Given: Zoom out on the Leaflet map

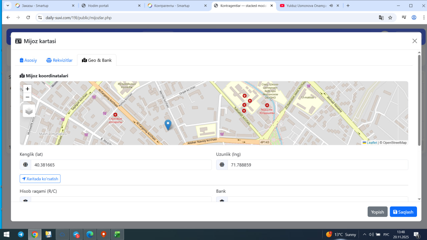Looking at the screenshot, I should (x=27, y=97).
